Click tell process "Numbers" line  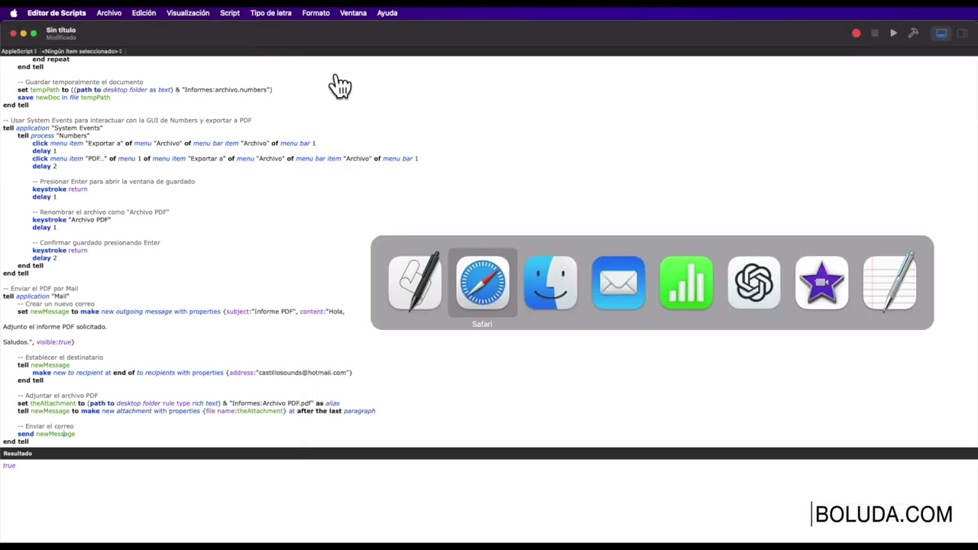[53, 136]
